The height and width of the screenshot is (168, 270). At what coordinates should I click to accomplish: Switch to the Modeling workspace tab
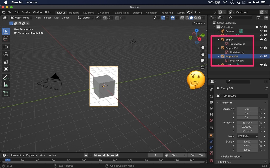tap(74, 12)
